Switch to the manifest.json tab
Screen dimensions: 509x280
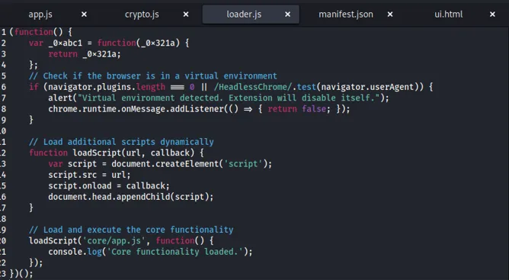(x=346, y=14)
